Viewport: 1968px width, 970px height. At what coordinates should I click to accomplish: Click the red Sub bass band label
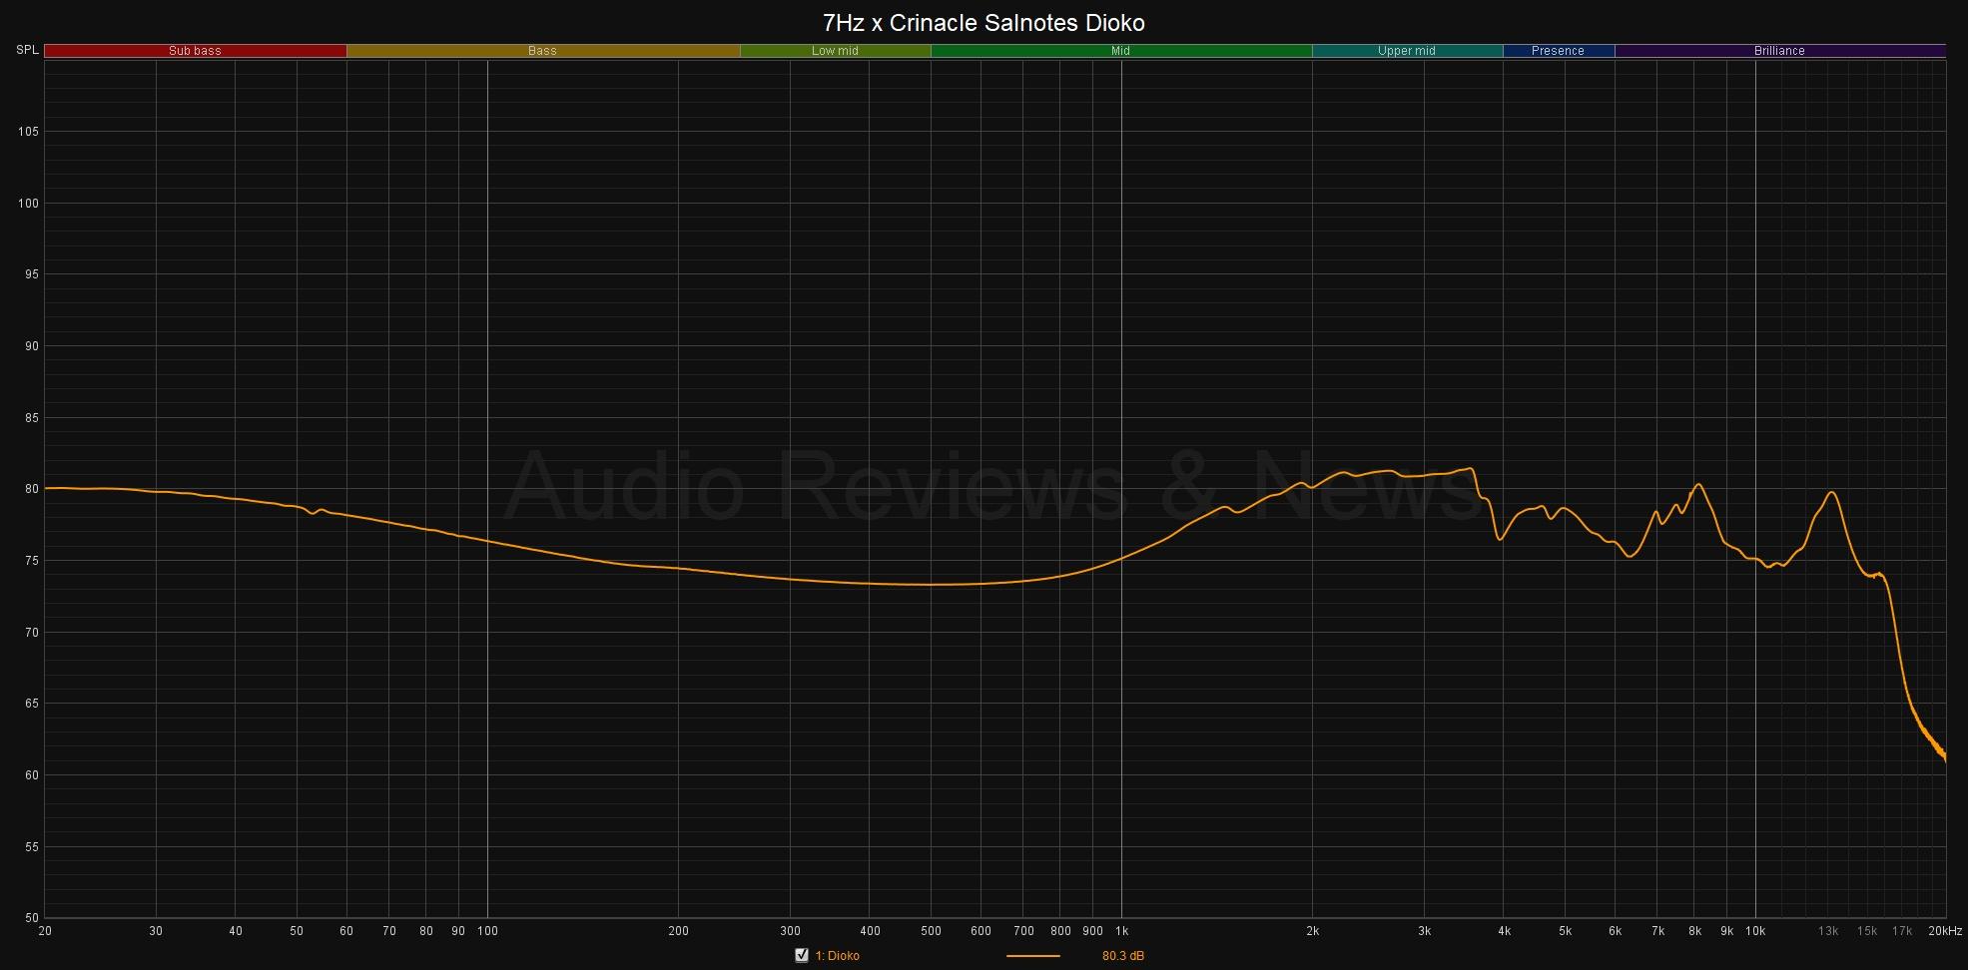(x=195, y=51)
